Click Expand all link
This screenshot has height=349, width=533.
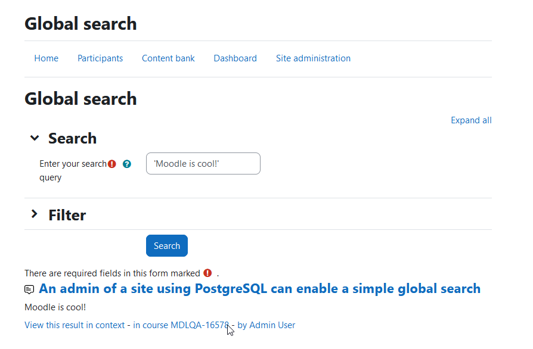point(471,120)
